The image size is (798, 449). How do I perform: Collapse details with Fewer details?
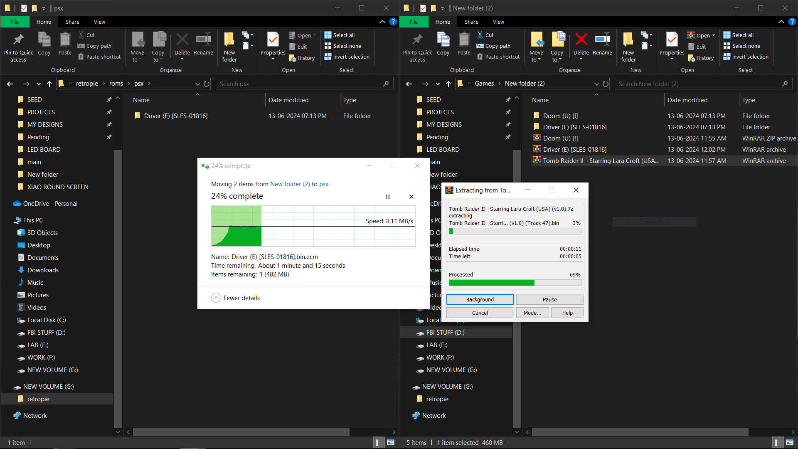236,298
